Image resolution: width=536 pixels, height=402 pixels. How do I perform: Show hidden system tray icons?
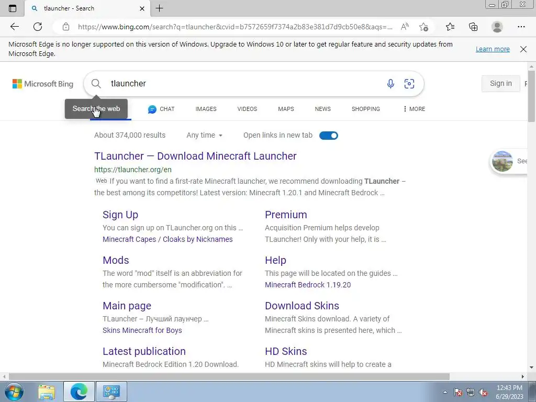tap(445, 392)
